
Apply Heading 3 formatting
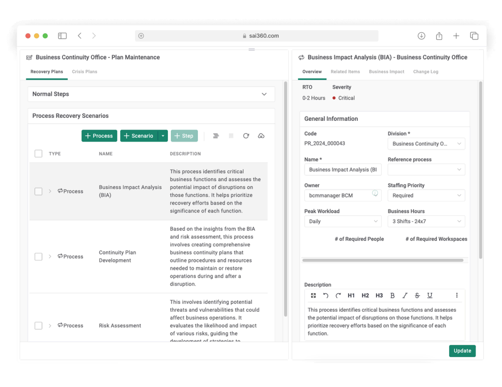379,295
